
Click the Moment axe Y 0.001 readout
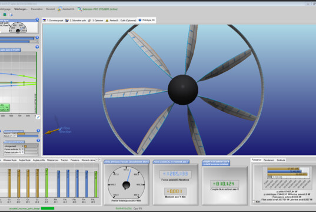(x=175, y=191)
